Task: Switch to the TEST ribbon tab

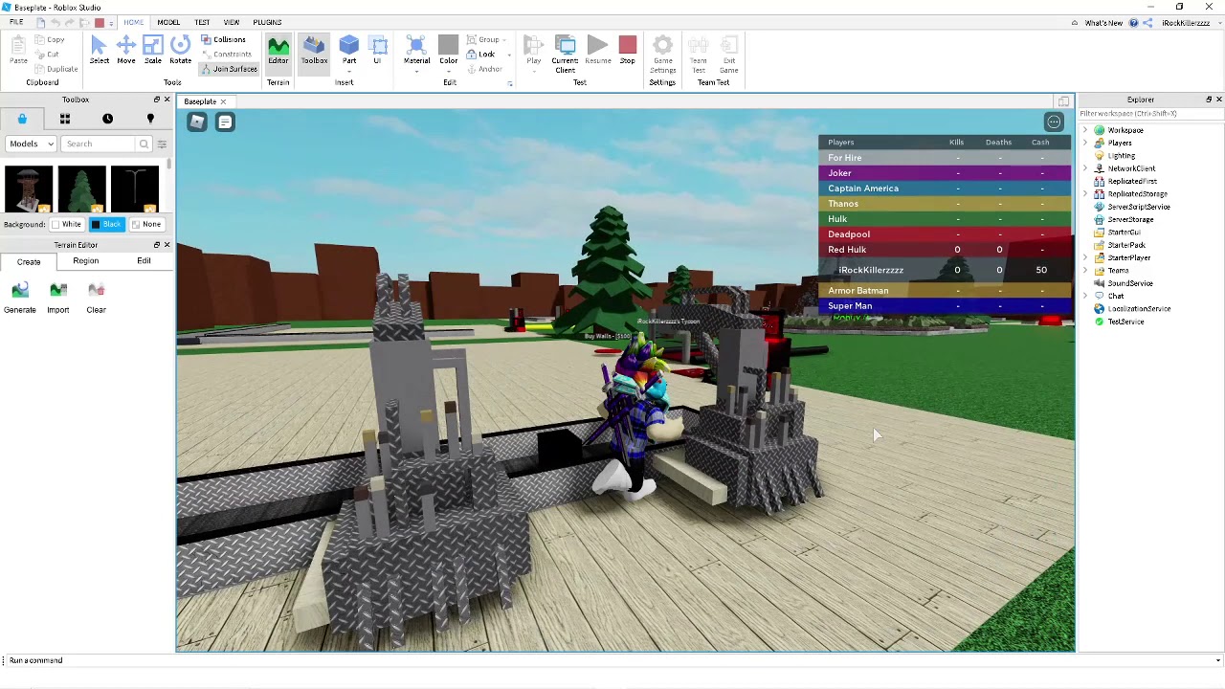Action: point(202,22)
